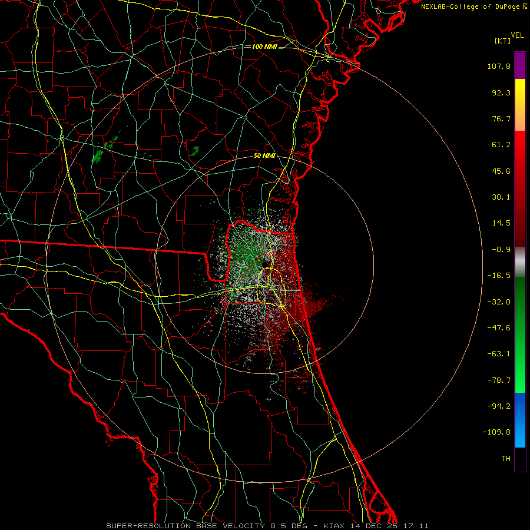Click the 76.7 legend value

point(501,118)
